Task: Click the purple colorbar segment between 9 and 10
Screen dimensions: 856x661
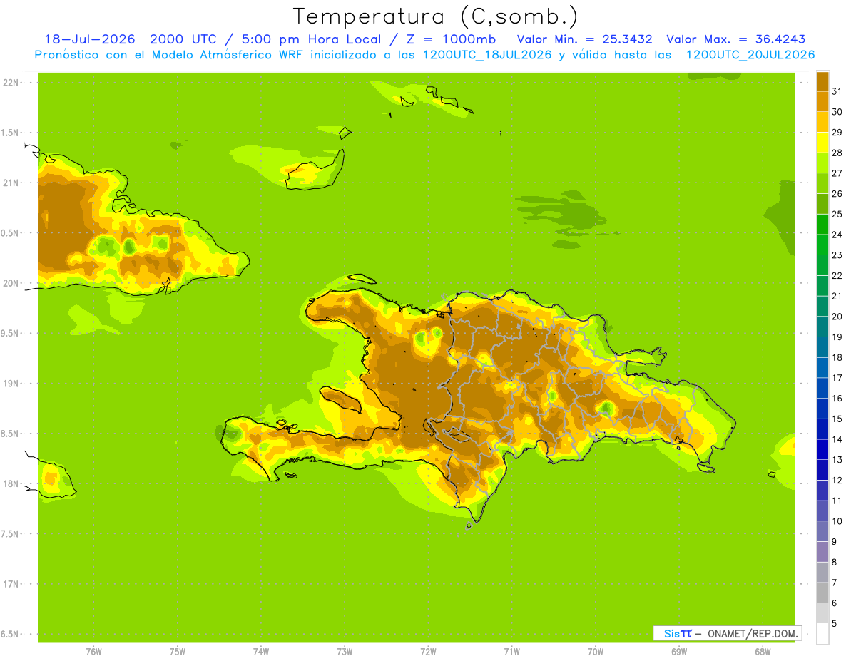Action: [822, 531]
